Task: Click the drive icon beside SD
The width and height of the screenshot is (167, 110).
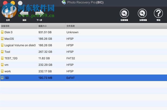Action: coord(2,78)
